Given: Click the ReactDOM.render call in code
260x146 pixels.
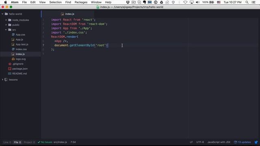Looking at the screenshot, I should [65, 37].
